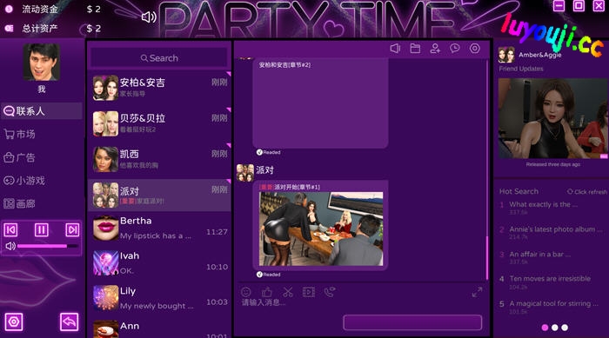Screen dimensions: 609x338
Task: Open the party dinner image message
Action: click(321, 229)
